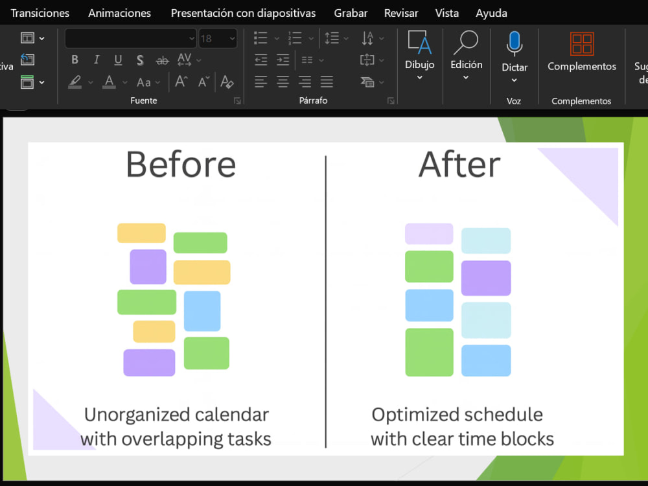Decrease list indent level

pos(260,60)
